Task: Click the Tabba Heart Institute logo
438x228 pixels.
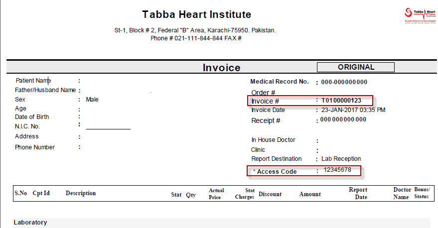Action: 420,16
